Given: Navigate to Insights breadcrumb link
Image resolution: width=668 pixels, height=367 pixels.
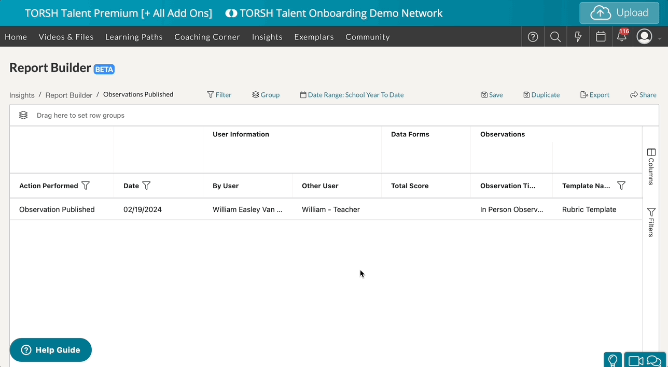Looking at the screenshot, I should 22,95.
